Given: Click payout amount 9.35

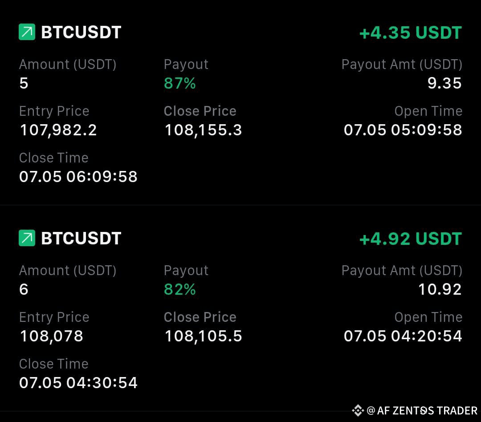Looking at the screenshot, I should point(444,83).
